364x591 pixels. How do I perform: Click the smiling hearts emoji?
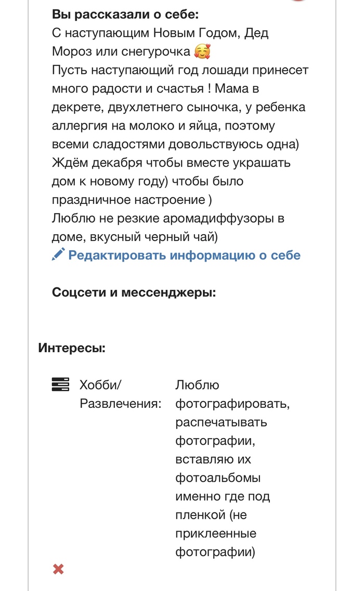(201, 52)
